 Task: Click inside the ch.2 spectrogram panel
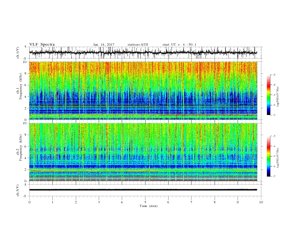(143, 152)
